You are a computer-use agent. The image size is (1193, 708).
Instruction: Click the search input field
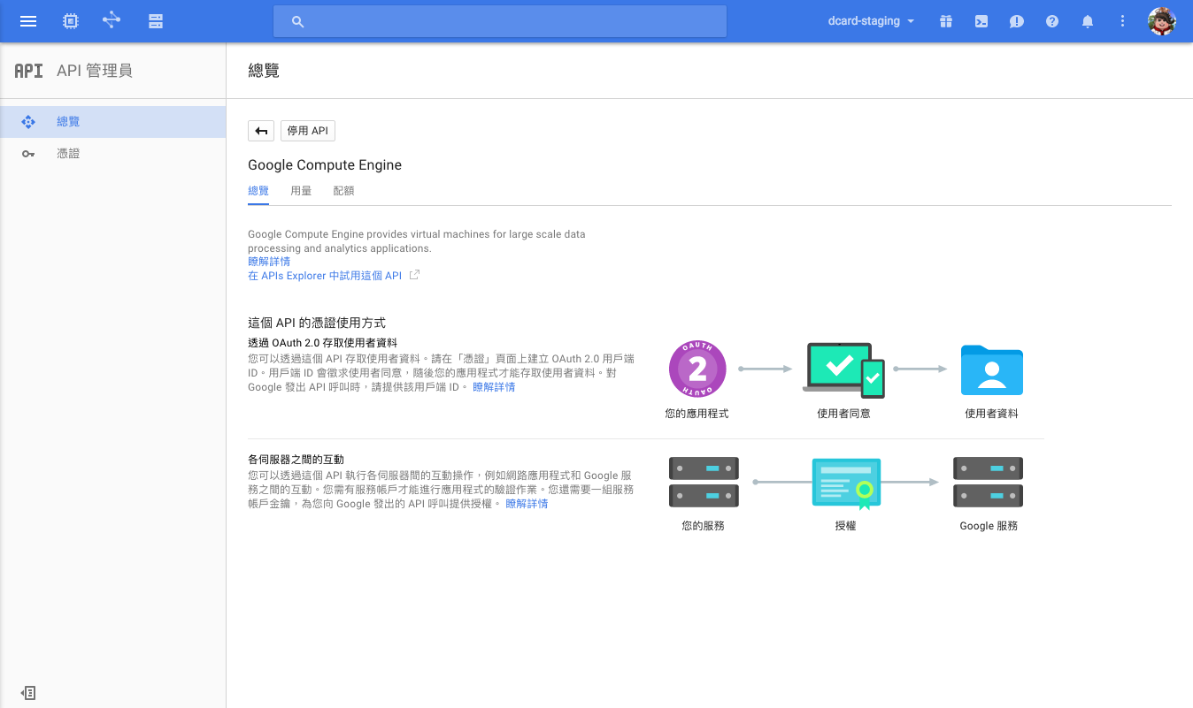pyautogui.click(x=500, y=21)
